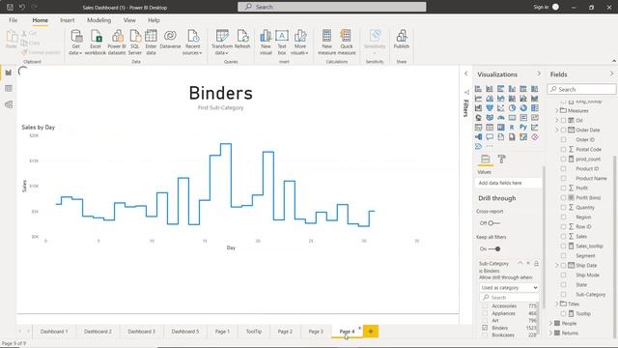Switch to Dashboard 1 page tab
This screenshot has width=618, height=348.
pos(54,332)
